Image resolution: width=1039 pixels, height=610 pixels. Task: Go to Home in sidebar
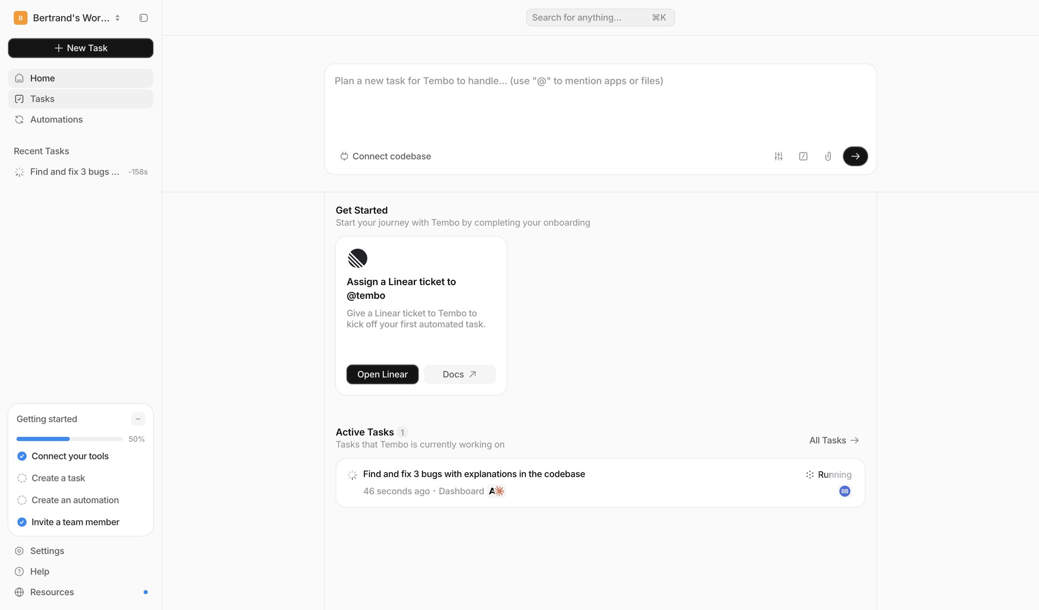point(81,78)
